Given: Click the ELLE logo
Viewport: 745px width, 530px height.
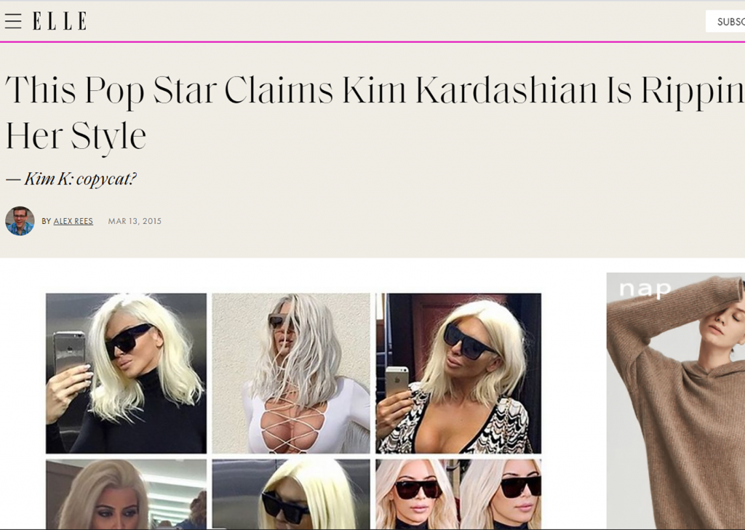Looking at the screenshot, I should [60, 21].
